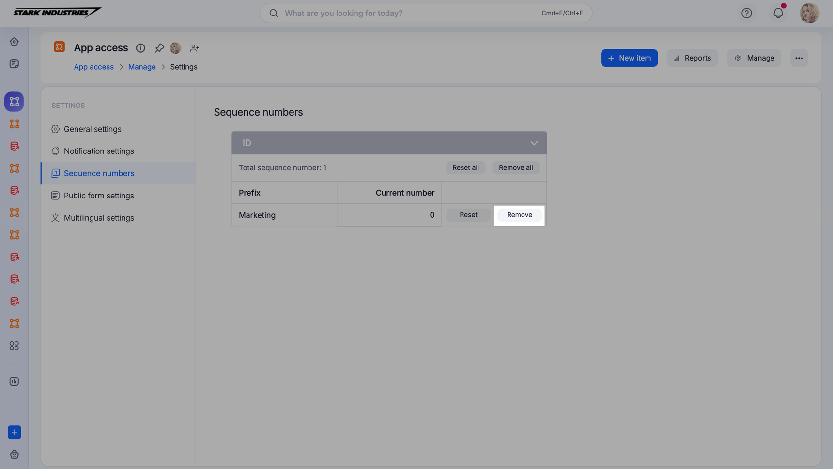This screenshot has width=833, height=469.
Task: Open the notifications bell icon
Action: (778, 13)
